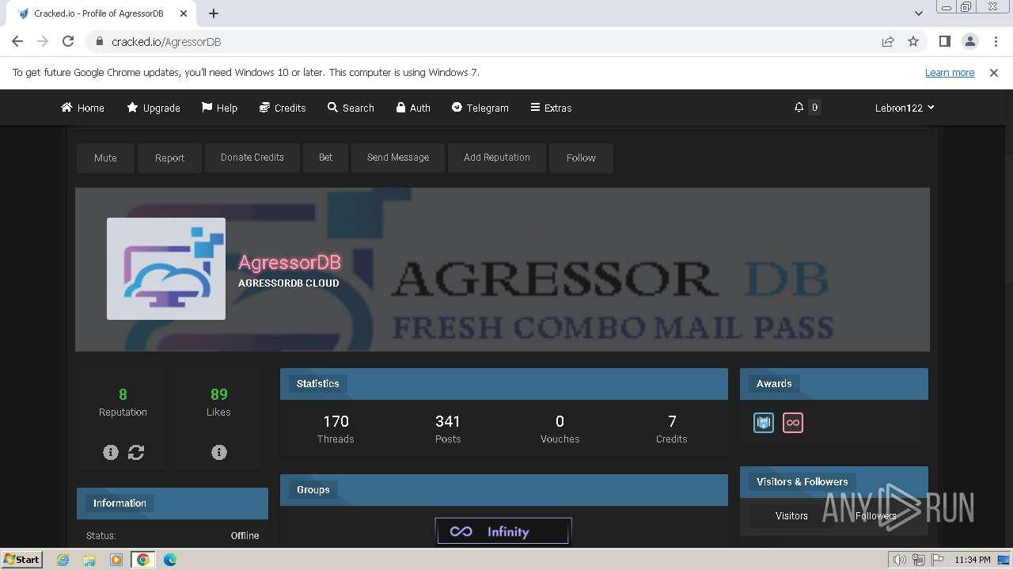Click the Bet button
Image resolution: width=1013 pixels, height=570 pixels.
point(325,158)
